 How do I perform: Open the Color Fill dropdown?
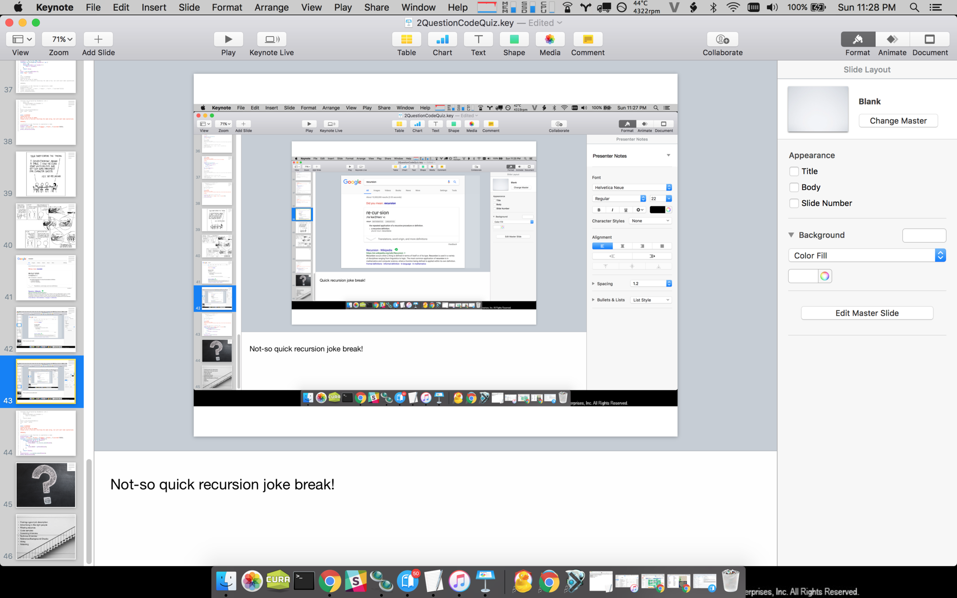[x=867, y=256]
